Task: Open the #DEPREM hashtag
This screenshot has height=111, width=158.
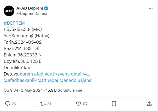Action: click(x=14, y=23)
